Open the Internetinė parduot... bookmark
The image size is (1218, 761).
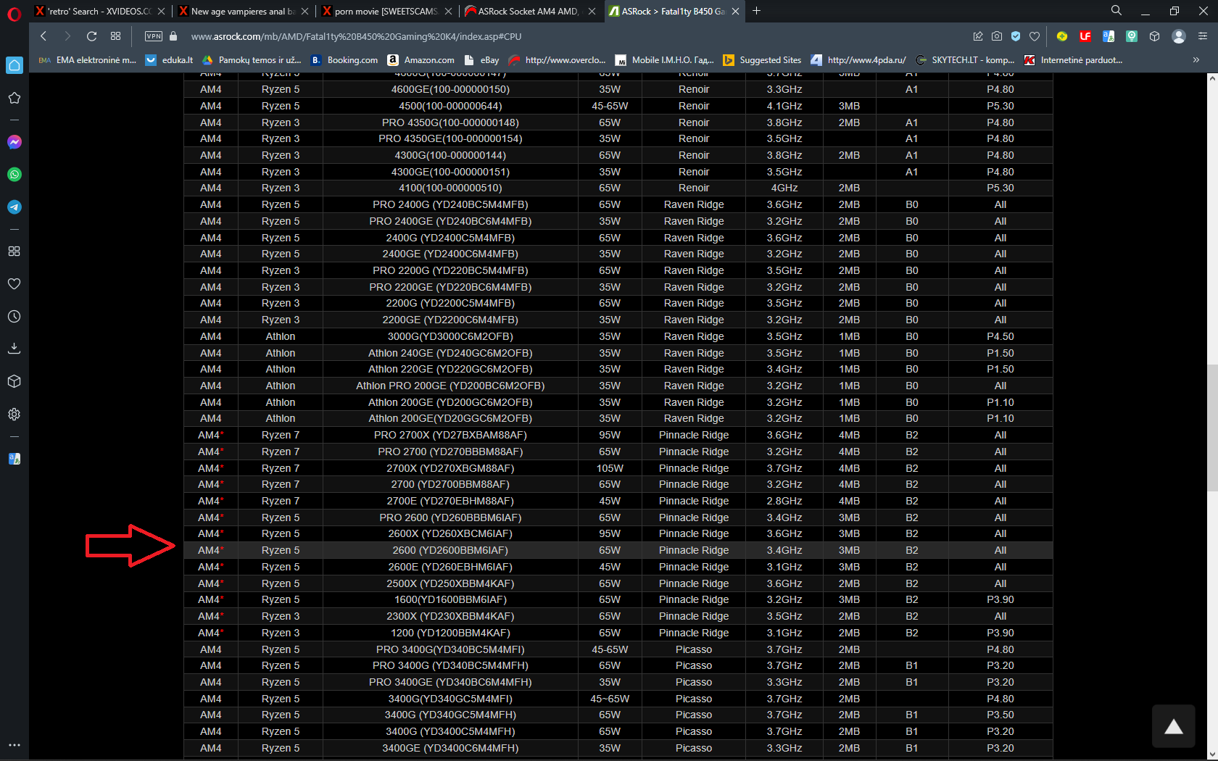1074,60
